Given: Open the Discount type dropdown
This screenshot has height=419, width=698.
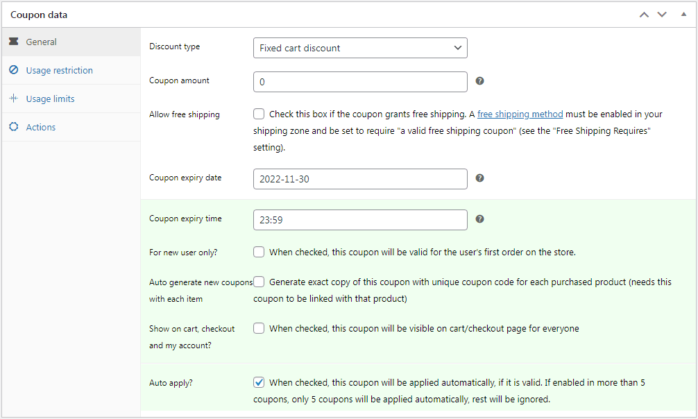Looking at the screenshot, I should 360,48.
